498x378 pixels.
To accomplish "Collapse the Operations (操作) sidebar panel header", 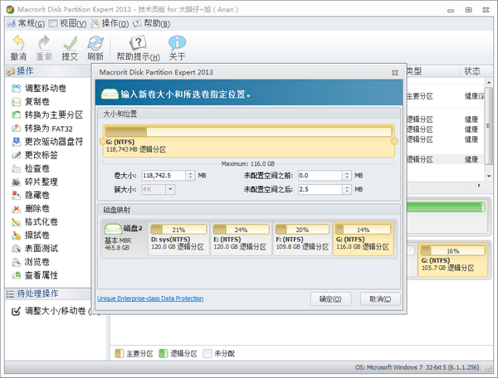I will click(x=48, y=71).
